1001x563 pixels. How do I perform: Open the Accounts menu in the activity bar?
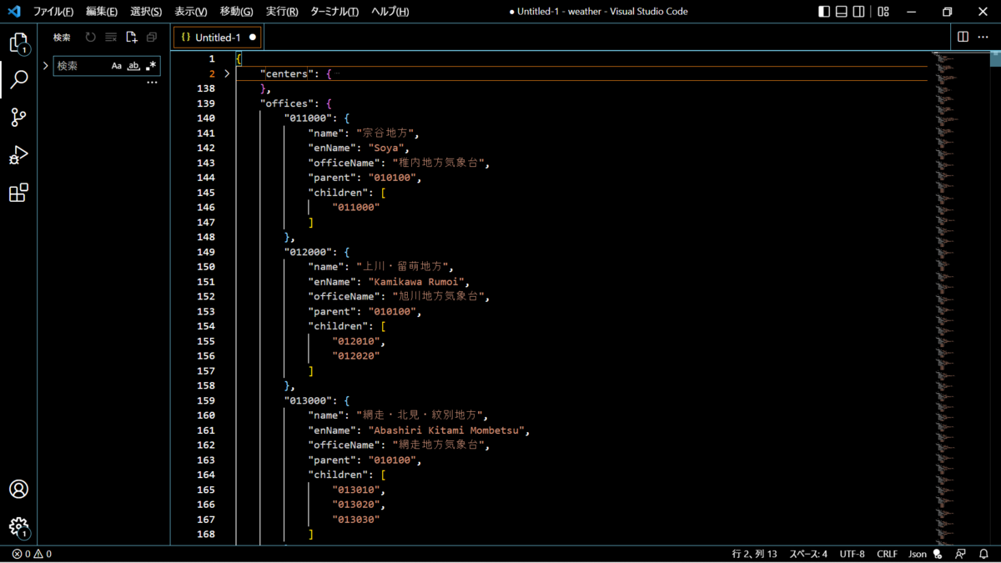click(18, 489)
